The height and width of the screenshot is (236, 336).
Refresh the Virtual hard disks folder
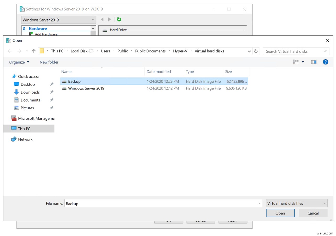(256, 51)
